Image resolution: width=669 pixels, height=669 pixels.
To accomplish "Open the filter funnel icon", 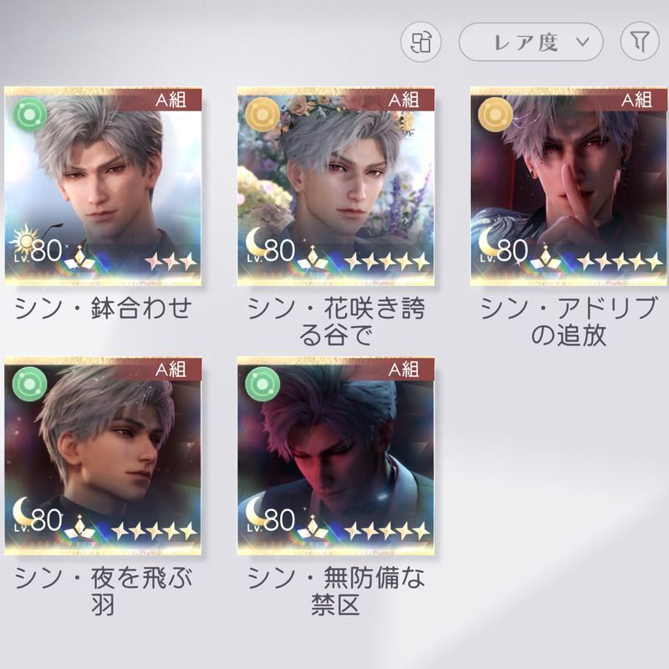I will click(640, 42).
